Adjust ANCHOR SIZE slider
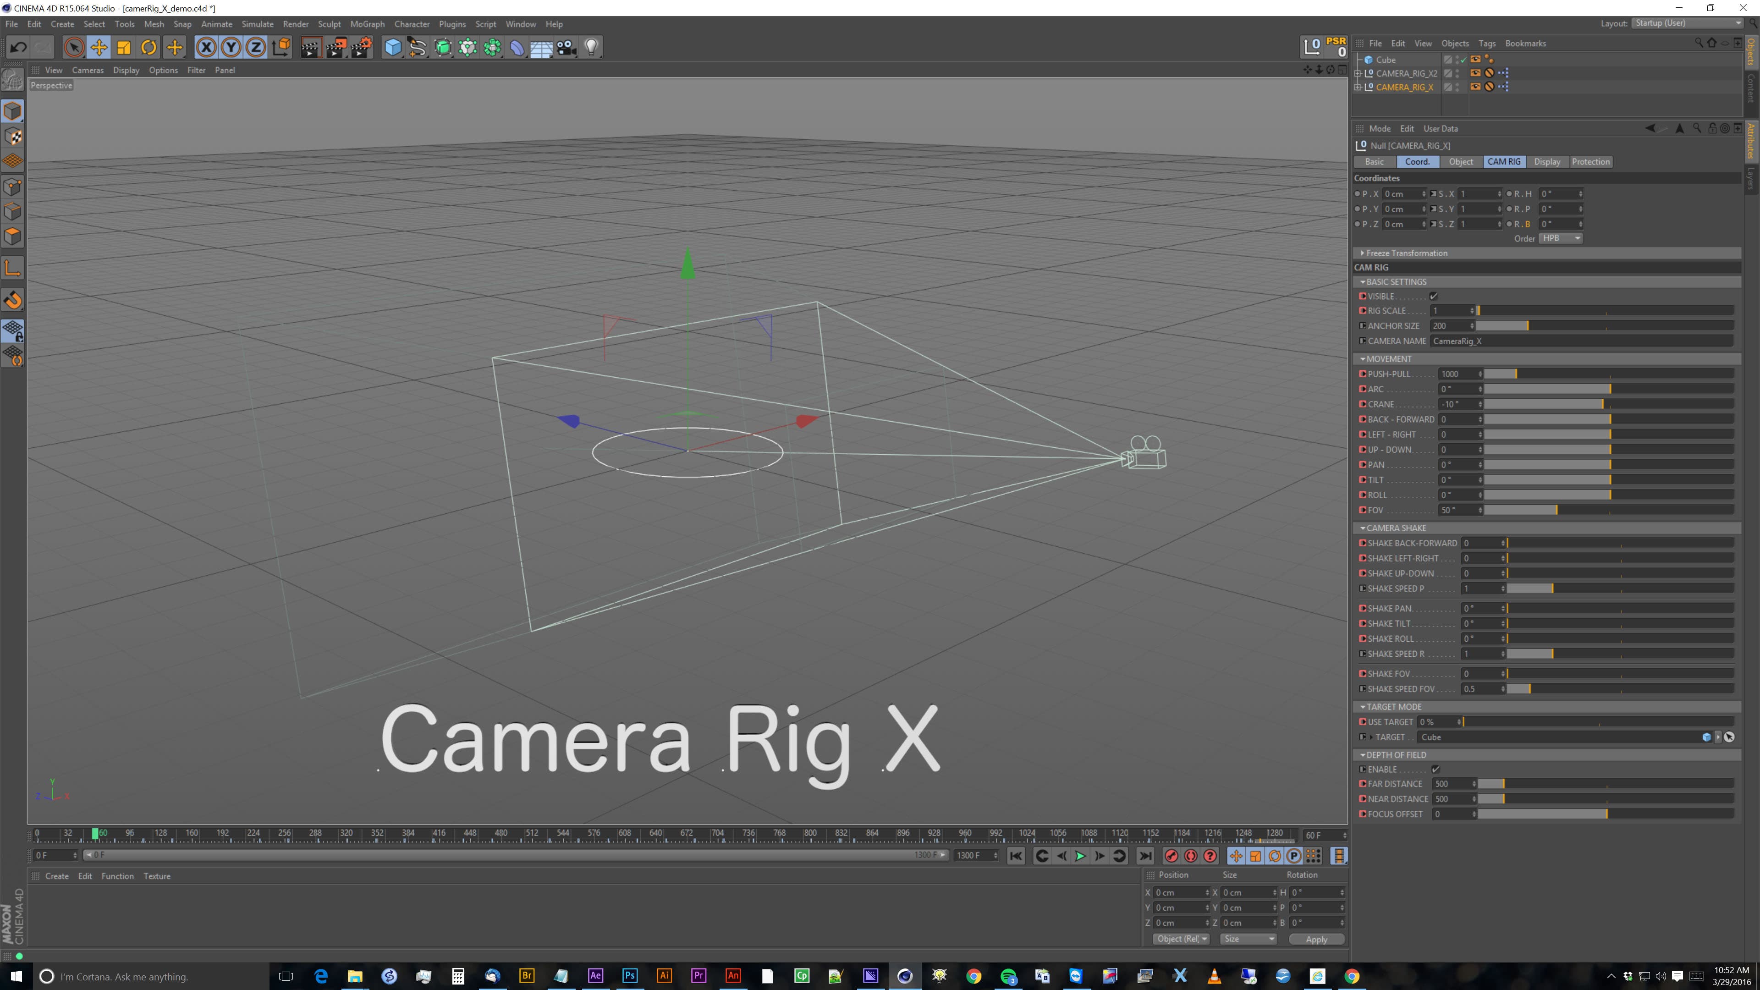This screenshot has height=990, width=1760. click(1605, 326)
